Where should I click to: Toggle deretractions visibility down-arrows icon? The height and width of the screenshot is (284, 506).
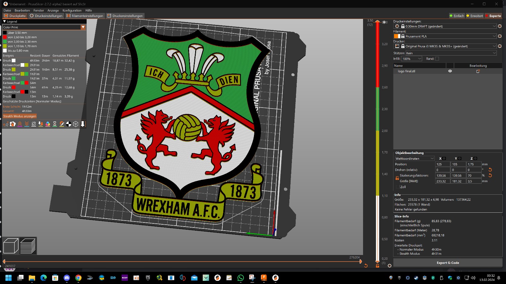[27, 124]
